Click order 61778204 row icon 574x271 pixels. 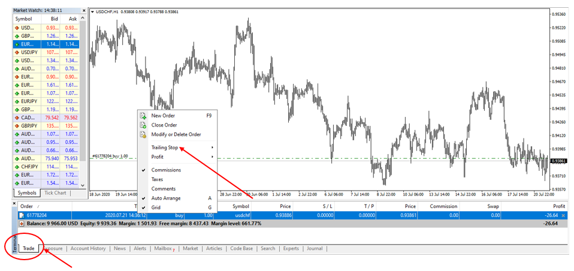coord(22,215)
